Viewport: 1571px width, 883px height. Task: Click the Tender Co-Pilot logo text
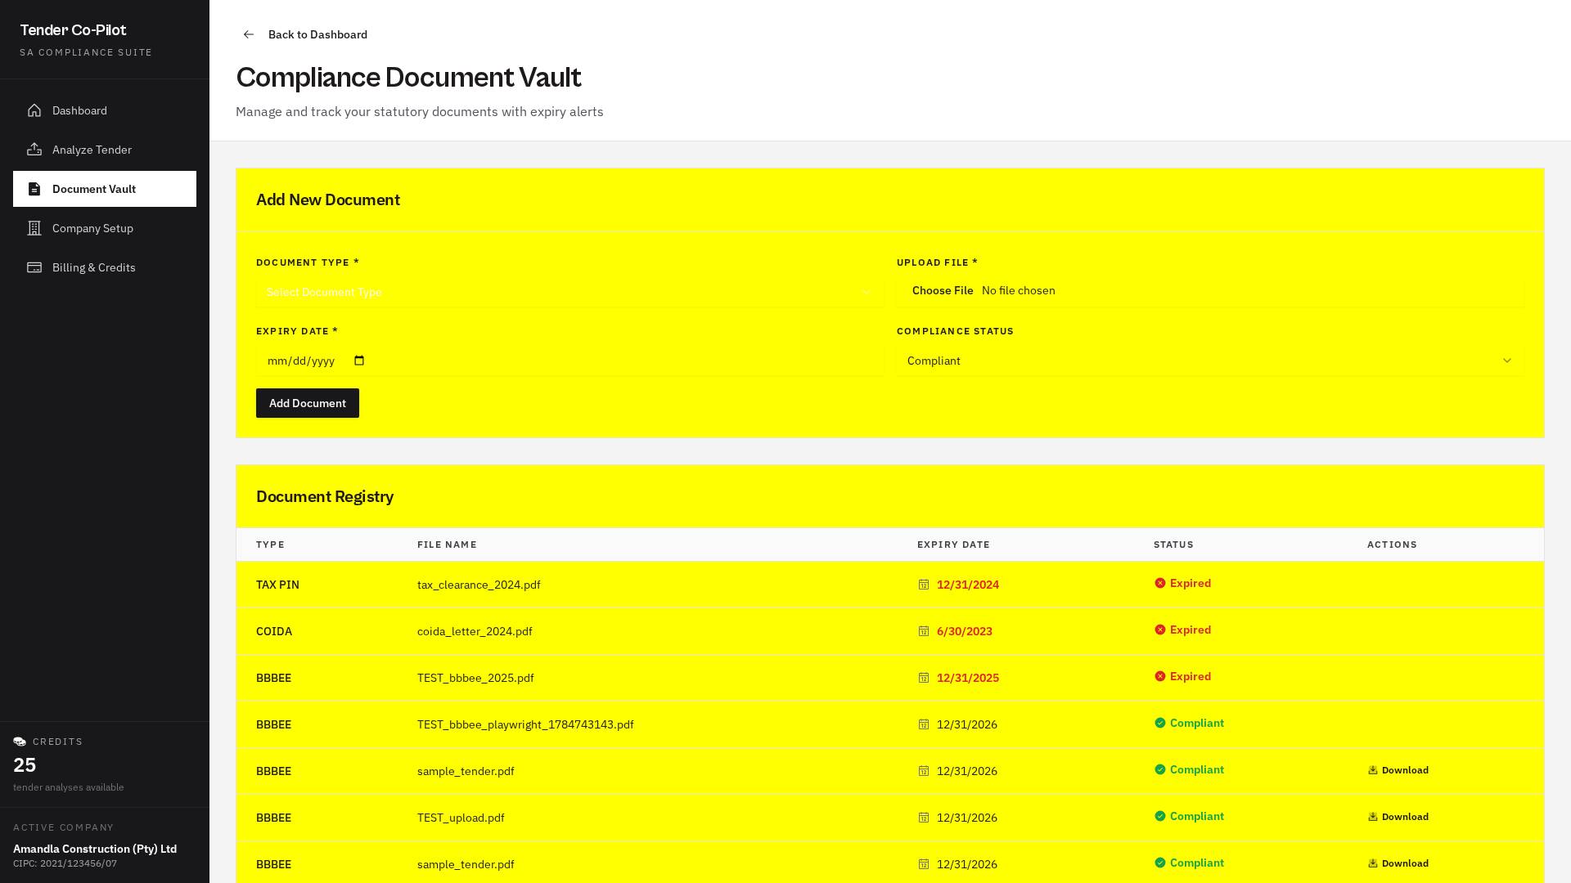point(73,30)
